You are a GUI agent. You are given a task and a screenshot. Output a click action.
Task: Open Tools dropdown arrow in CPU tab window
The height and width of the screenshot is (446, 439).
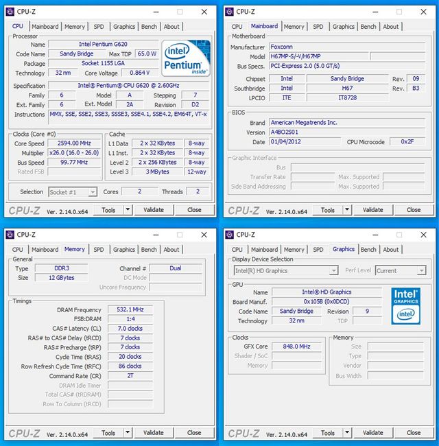[x=128, y=210]
